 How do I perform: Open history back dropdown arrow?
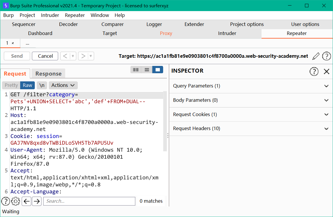pos(73,56)
